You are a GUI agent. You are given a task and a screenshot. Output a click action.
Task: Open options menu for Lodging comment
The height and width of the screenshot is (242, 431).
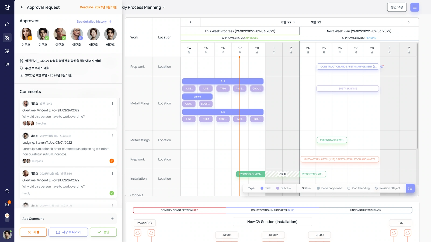(x=112, y=136)
